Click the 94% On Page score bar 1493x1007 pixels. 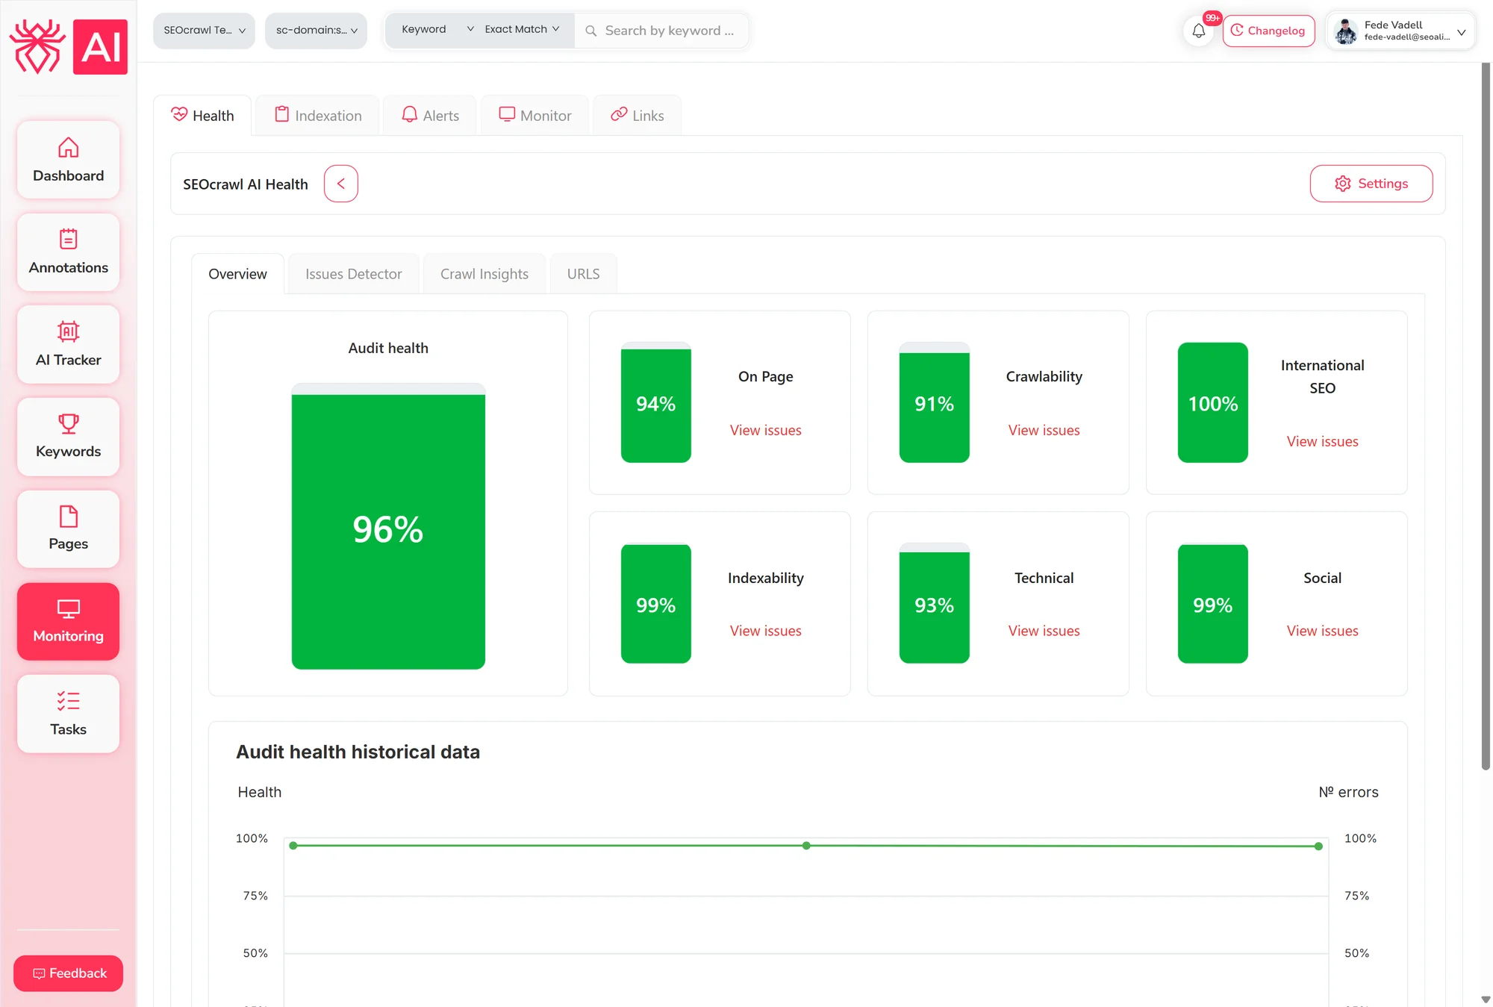tap(656, 403)
